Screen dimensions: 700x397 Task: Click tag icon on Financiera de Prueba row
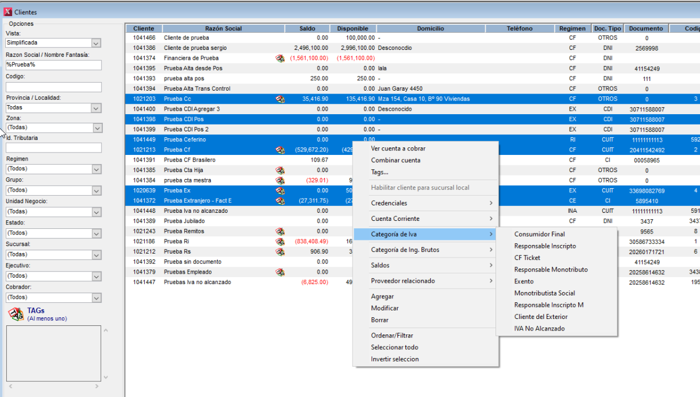(x=280, y=58)
